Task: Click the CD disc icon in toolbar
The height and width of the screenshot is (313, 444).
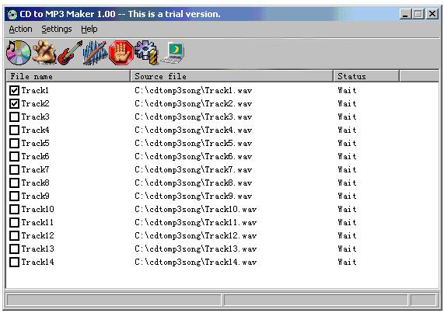Action: 19,53
